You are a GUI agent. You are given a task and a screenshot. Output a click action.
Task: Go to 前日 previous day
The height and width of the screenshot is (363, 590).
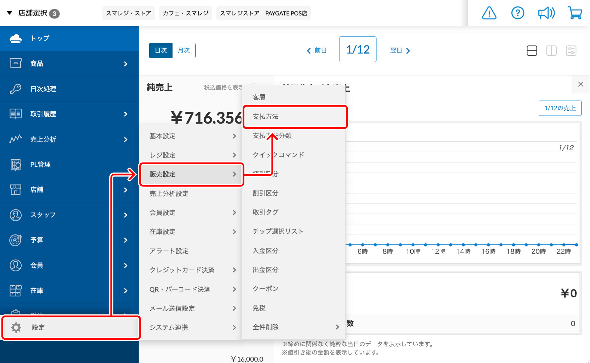click(x=317, y=51)
